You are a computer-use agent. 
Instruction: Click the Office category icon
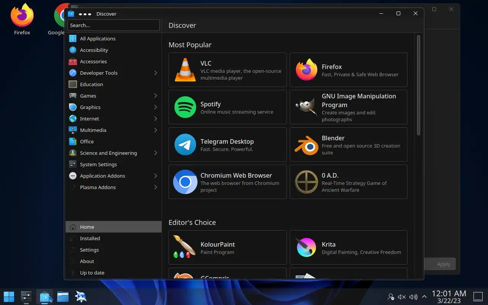[73, 141]
